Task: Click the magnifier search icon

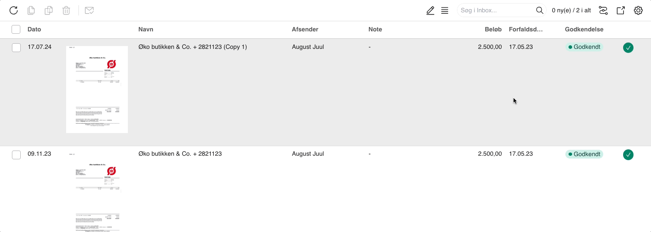Action: click(539, 10)
